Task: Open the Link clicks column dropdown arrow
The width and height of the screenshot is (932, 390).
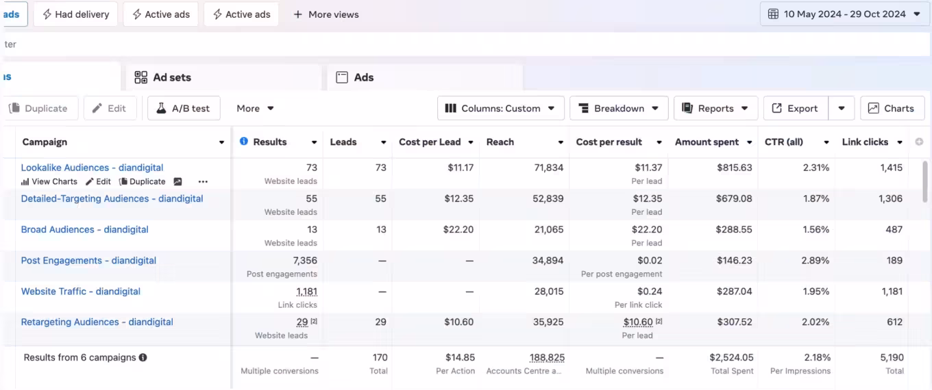Action: (899, 142)
